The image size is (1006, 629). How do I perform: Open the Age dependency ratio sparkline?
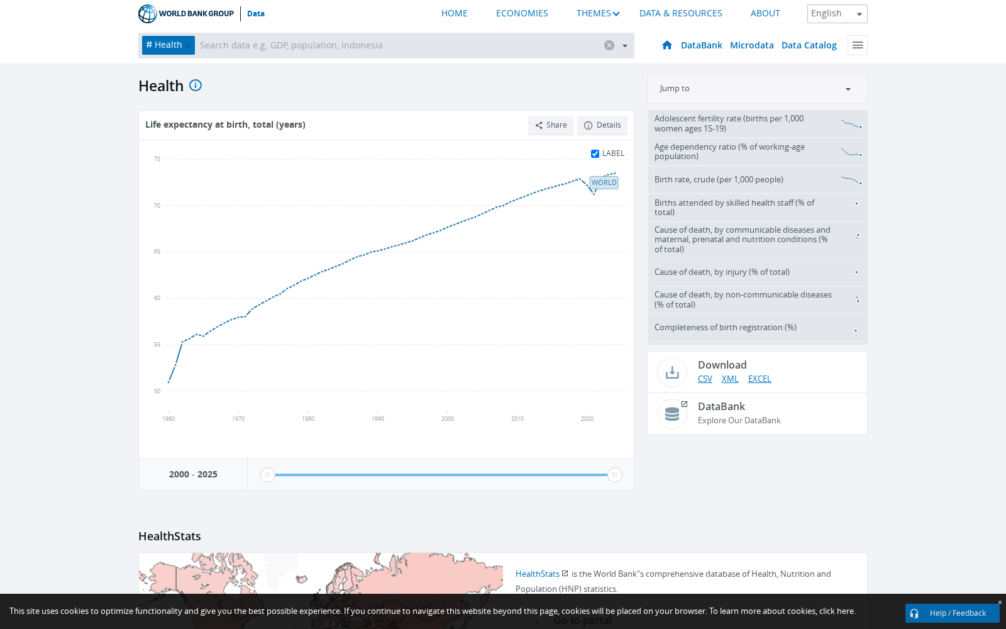[851, 152]
